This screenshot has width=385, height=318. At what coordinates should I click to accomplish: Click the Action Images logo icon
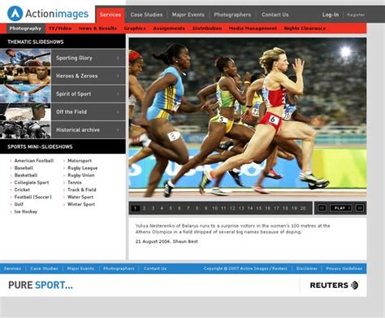[15, 14]
